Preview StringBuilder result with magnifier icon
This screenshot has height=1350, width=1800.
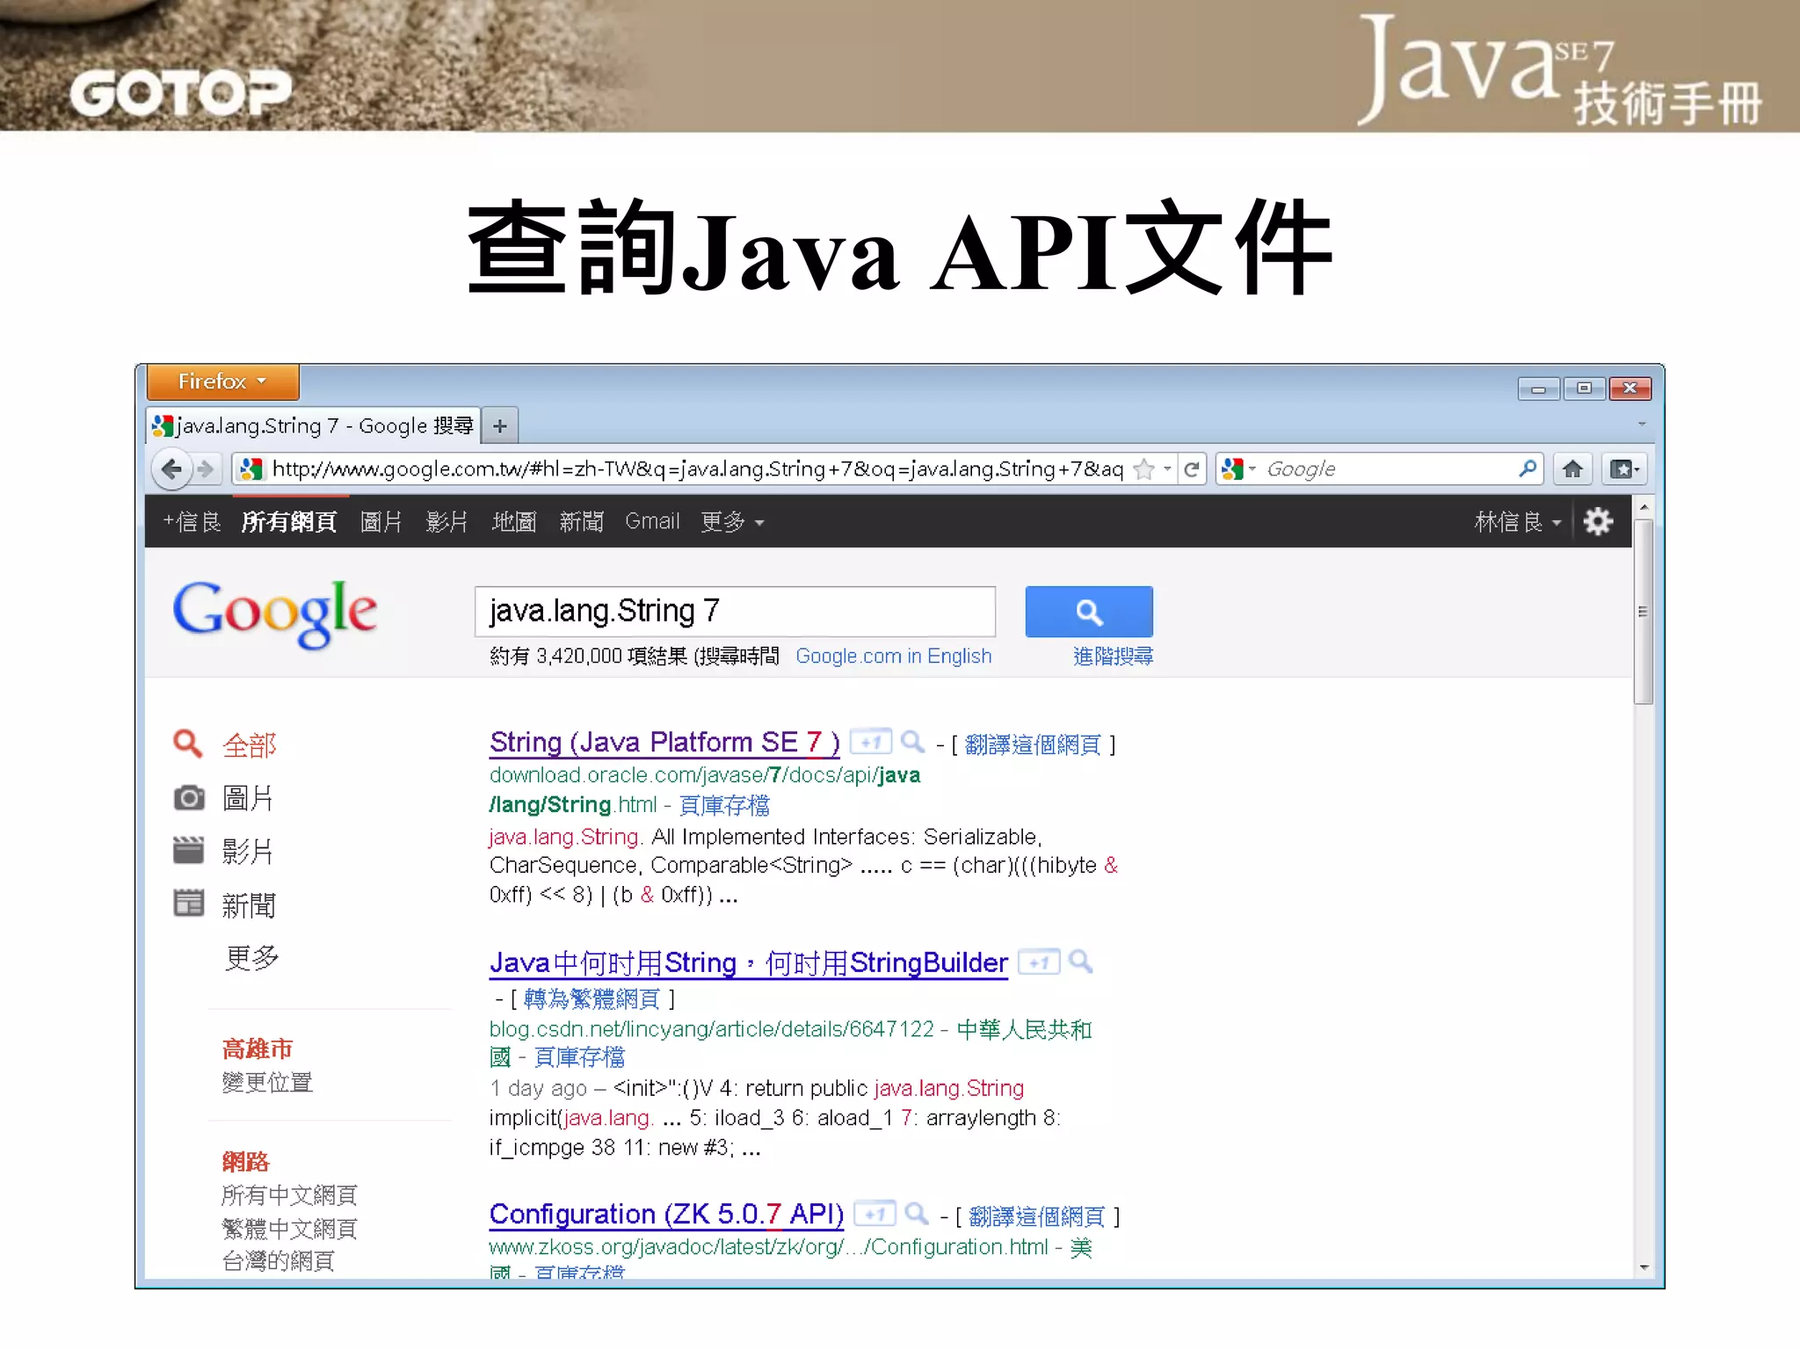coord(1081,962)
